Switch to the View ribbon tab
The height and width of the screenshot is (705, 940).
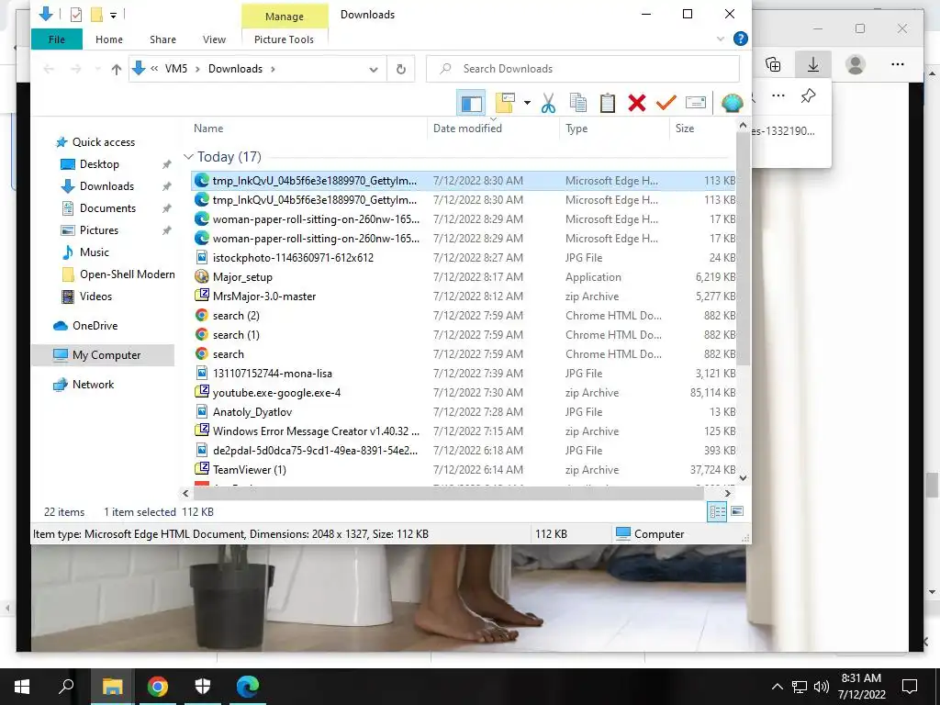[x=214, y=39]
